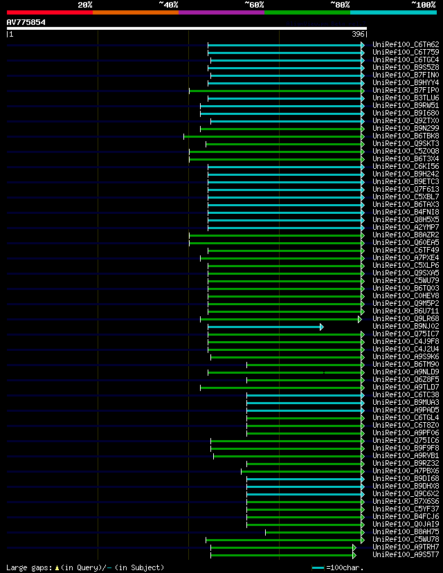
Task: Click the cyan ~100% identity legend segment
Action: [x=393, y=12]
